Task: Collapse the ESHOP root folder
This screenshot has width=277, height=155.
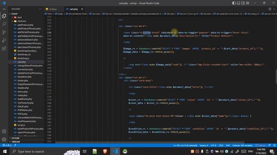Action: click(14, 14)
